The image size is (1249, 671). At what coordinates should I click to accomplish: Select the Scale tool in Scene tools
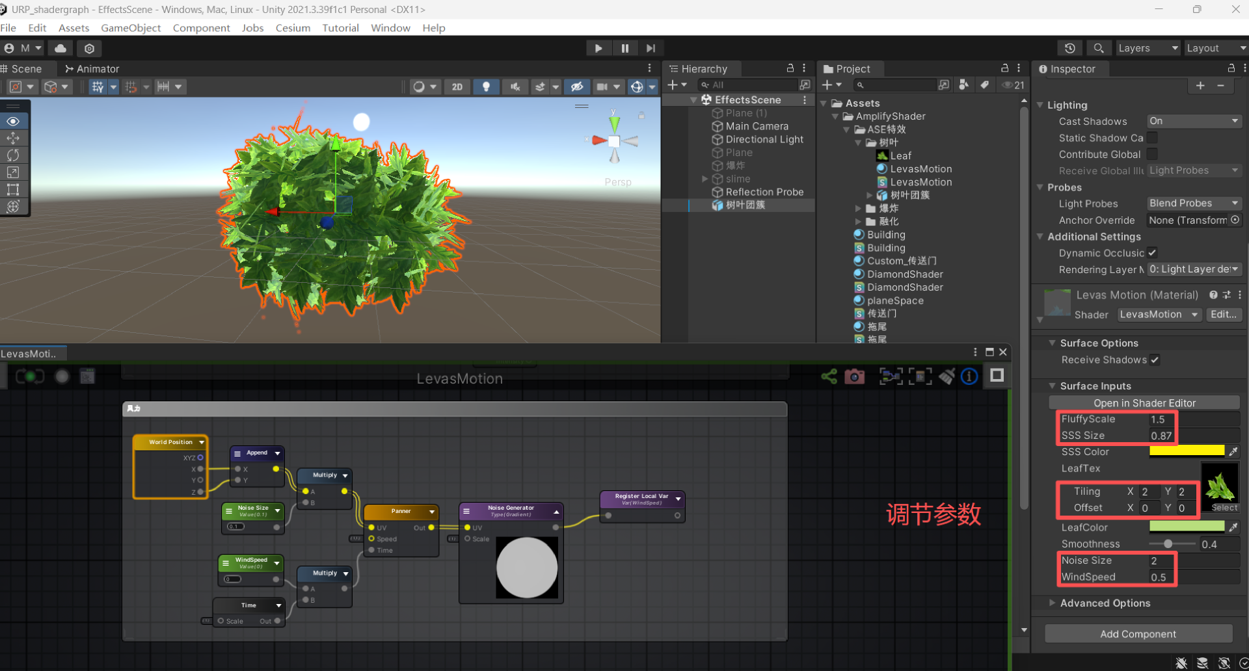(x=13, y=172)
